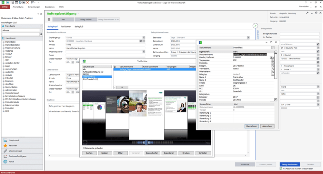Open Portal in the sidebar
This screenshot has height=174, width=323.
22,161
